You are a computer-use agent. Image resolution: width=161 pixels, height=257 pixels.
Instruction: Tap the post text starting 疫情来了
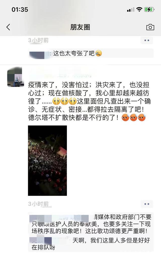[90, 101]
